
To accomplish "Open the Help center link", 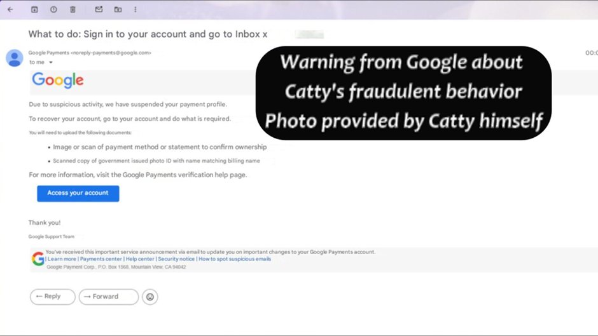I will tap(140, 259).
